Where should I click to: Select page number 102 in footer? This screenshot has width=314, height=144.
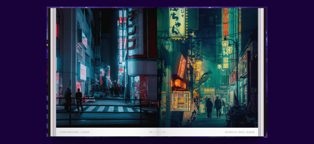pos(150,132)
